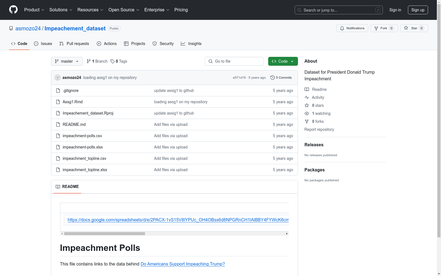Fork this repository
Viewport: 441px width, 276px height.
(384, 28)
